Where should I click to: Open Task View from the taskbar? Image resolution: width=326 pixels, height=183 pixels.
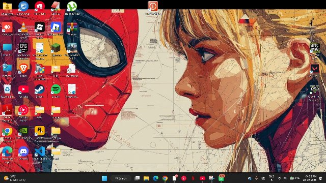(137, 178)
